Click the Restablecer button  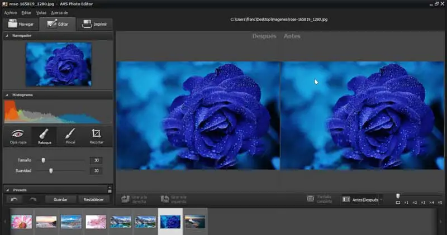93,199
